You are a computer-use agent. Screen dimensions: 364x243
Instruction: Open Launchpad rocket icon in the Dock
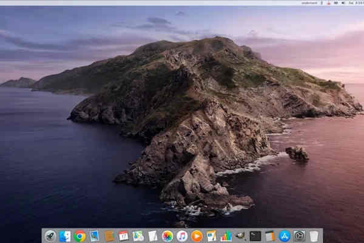[50, 236]
